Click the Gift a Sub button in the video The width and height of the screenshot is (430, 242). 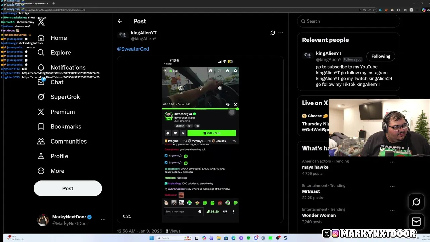click(212, 133)
